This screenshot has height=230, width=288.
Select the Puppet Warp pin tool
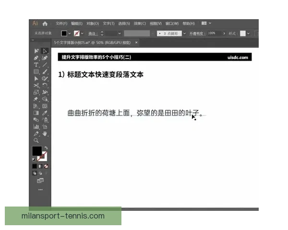[x=36, y=99]
